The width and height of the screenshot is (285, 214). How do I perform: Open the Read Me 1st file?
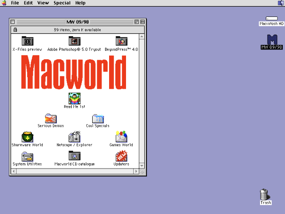pyautogui.click(x=74, y=99)
